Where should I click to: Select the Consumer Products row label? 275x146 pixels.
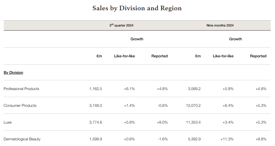click(x=20, y=105)
